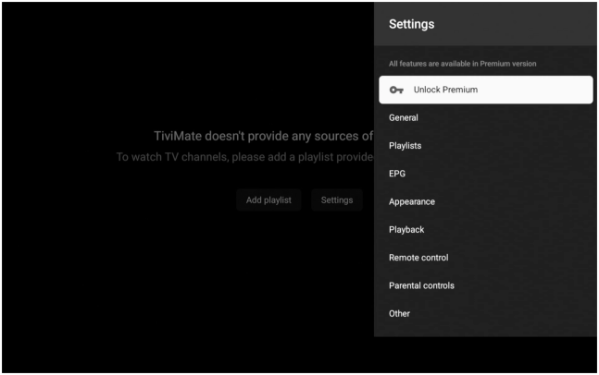Screen dimensions: 599x375
Task: Click the dark header bar right of Settings title
Action: pyautogui.click(x=528, y=23)
